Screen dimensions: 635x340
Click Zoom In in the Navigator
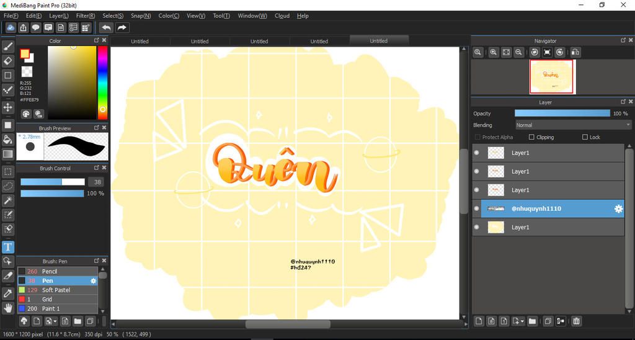[493, 52]
